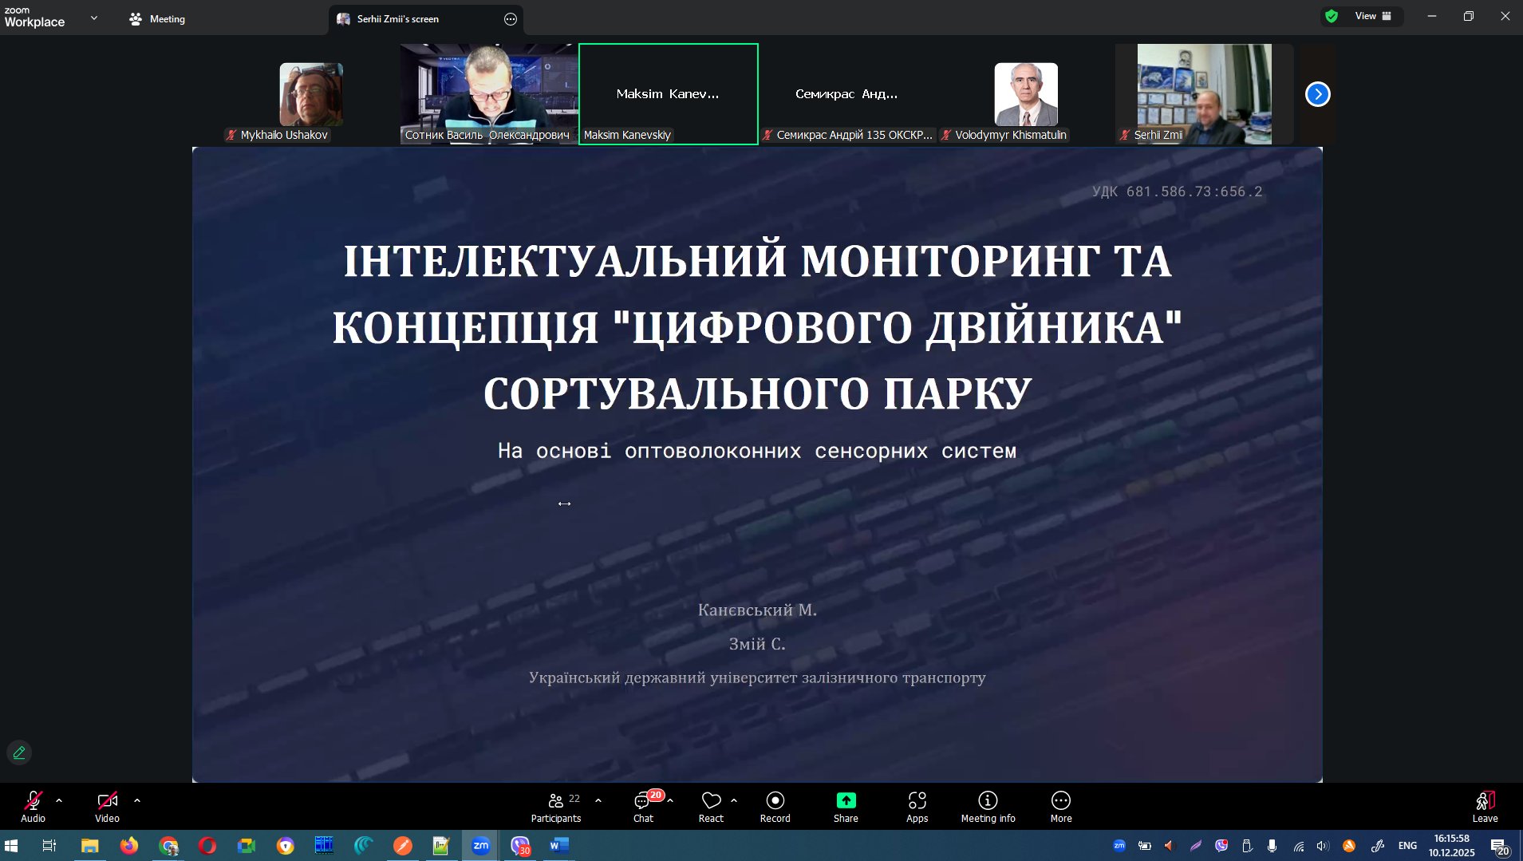The height and width of the screenshot is (861, 1523).
Task: Click the annotate pencil icon
Action: coord(19,752)
